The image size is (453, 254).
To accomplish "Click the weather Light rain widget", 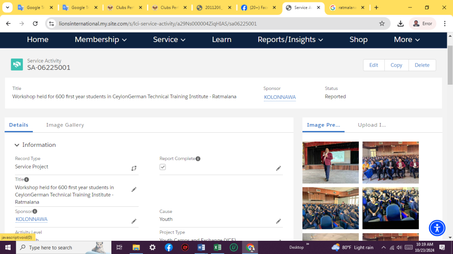I will click(x=353, y=247).
